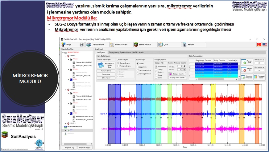Select the Bessel filter radio button

[156, 75]
